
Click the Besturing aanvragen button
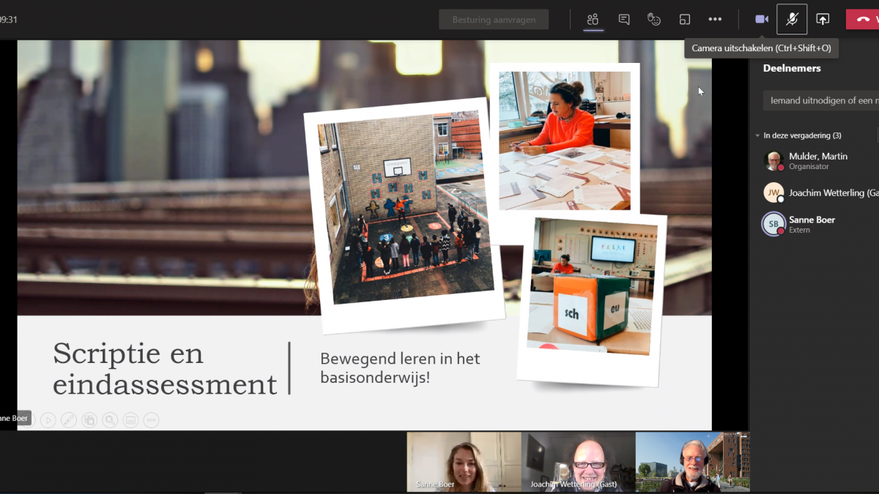494,20
